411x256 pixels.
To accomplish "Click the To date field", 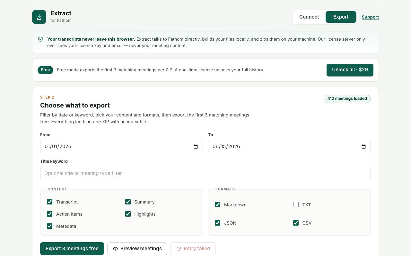I will click(289, 147).
